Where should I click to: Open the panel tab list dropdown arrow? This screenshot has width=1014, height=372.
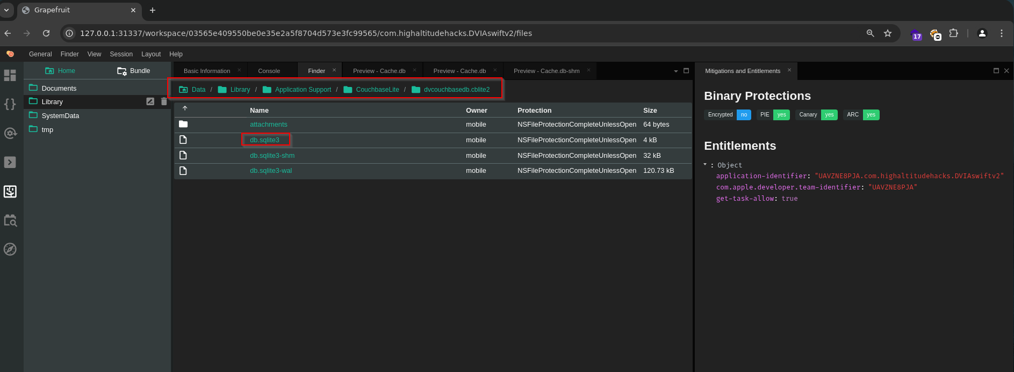pyautogui.click(x=676, y=71)
